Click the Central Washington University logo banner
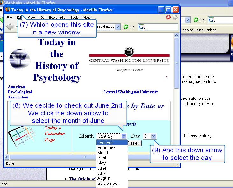The width and height of the screenshot is (233, 188). [x=129, y=60]
